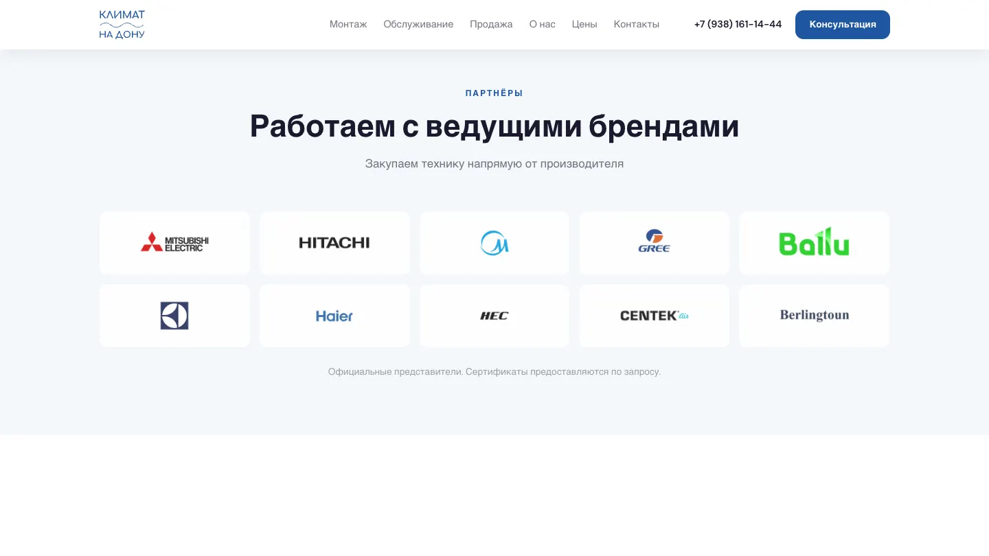Click the Официальные представители certificates note
The image size is (989, 556).
(x=494, y=372)
